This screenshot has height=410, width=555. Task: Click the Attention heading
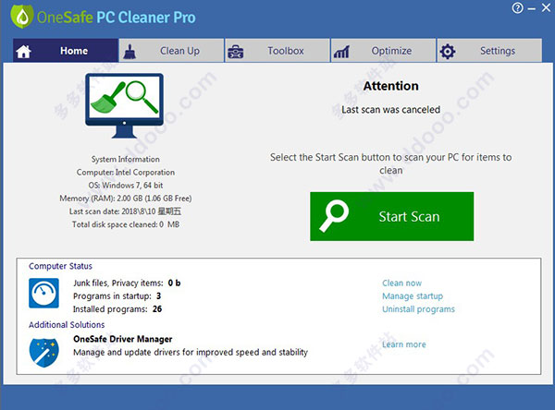[x=390, y=86]
